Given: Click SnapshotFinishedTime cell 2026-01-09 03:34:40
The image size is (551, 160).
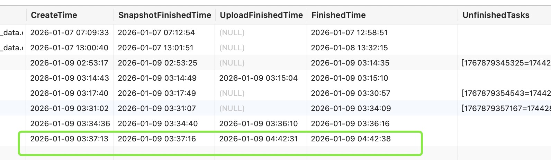Looking at the screenshot, I should [157, 124].
